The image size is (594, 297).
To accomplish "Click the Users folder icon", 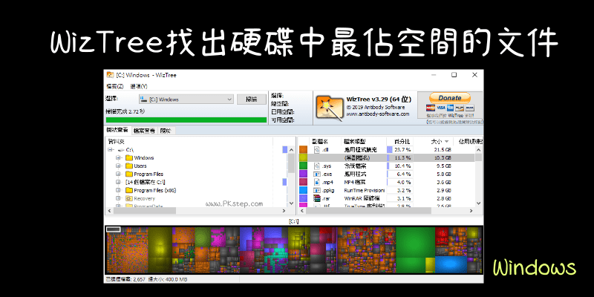I will pyautogui.click(x=128, y=166).
